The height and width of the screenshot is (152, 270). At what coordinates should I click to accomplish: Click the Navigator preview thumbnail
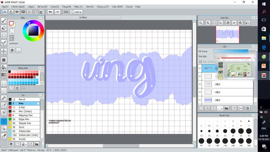click(x=228, y=35)
